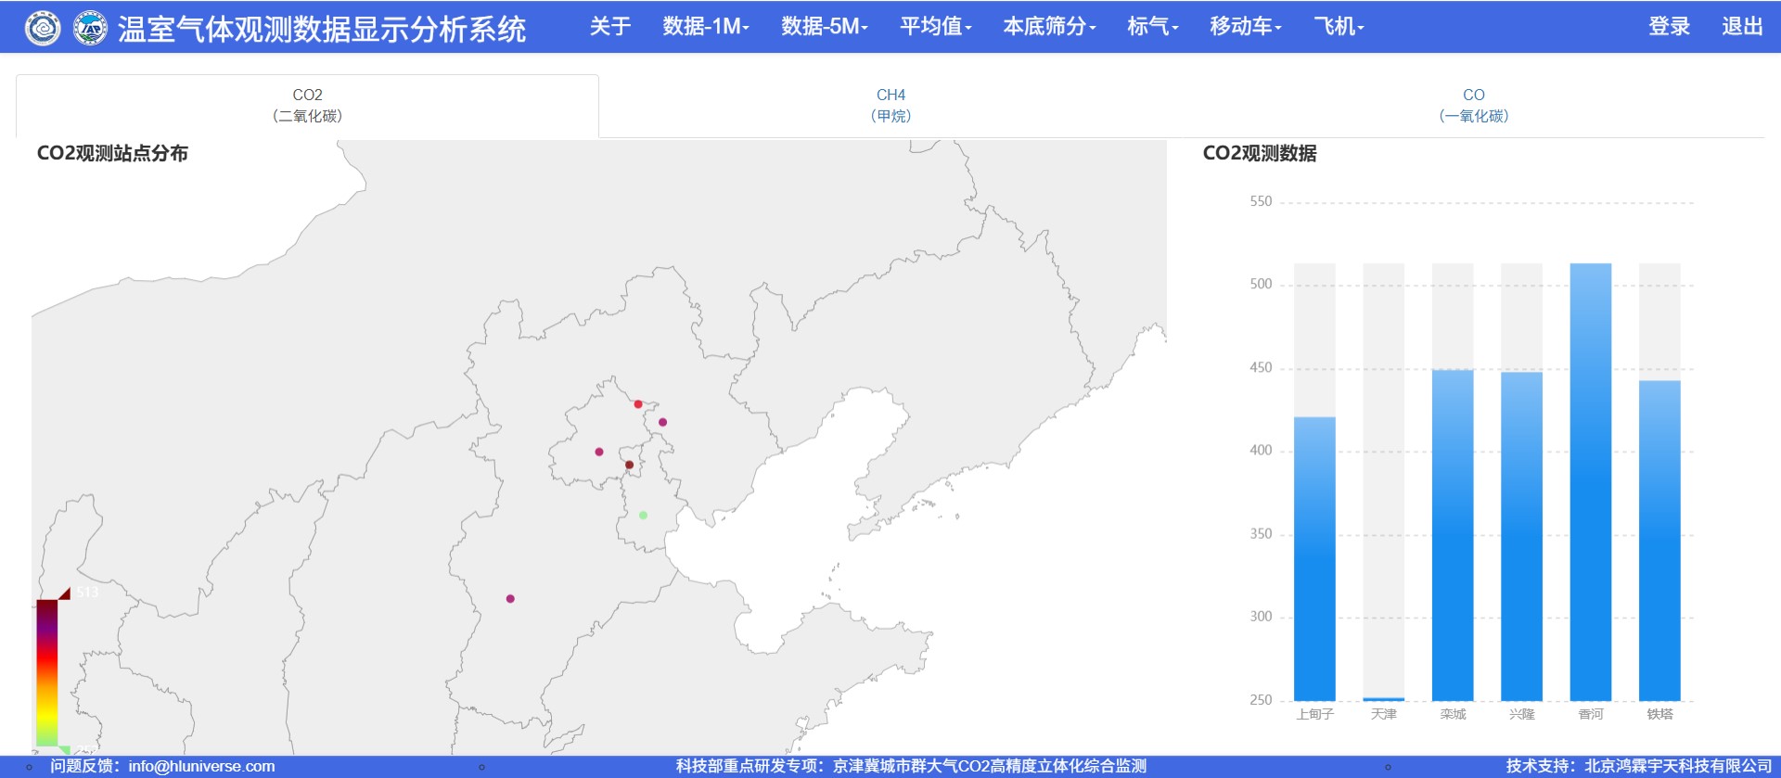
Task: Click the gradient color legend bar
Action: pos(47,672)
